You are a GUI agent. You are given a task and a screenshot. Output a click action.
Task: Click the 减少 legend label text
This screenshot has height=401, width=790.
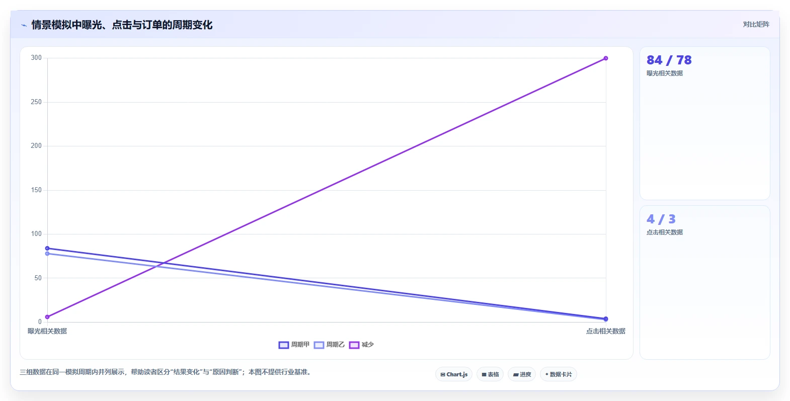click(x=368, y=345)
